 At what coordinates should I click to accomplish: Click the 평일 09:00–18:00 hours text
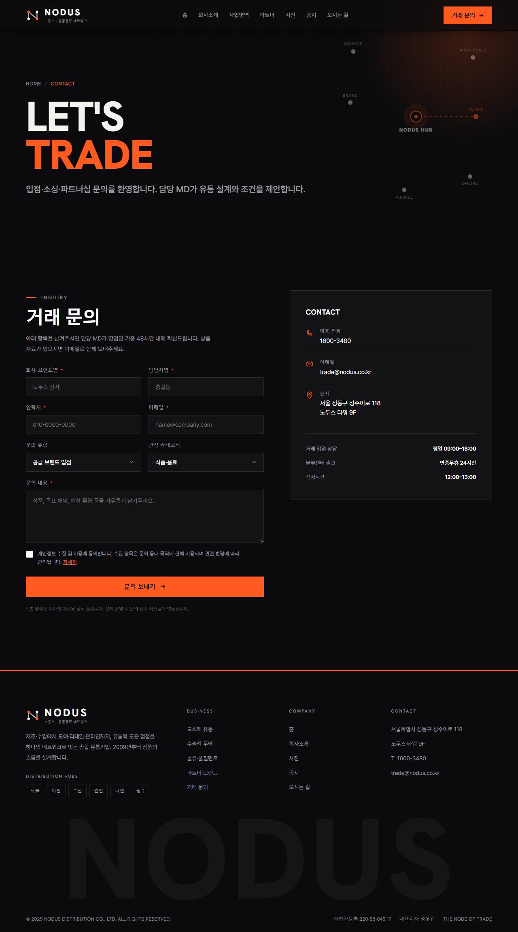tap(454, 449)
